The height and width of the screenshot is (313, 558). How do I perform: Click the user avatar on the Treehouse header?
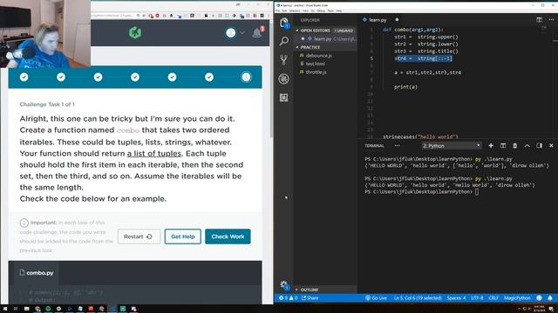230,33
